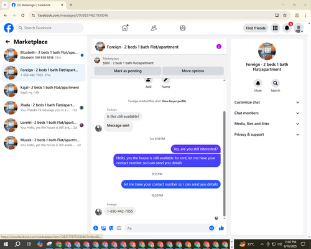Image resolution: width=311 pixels, height=249 pixels.
Task: Open taskbar clock showing 11:05 PM
Action: (x=290, y=244)
